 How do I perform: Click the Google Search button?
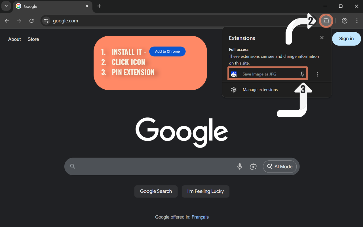(x=156, y=191)
